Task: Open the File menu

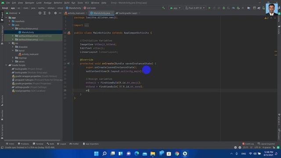Action: point(8,3)
